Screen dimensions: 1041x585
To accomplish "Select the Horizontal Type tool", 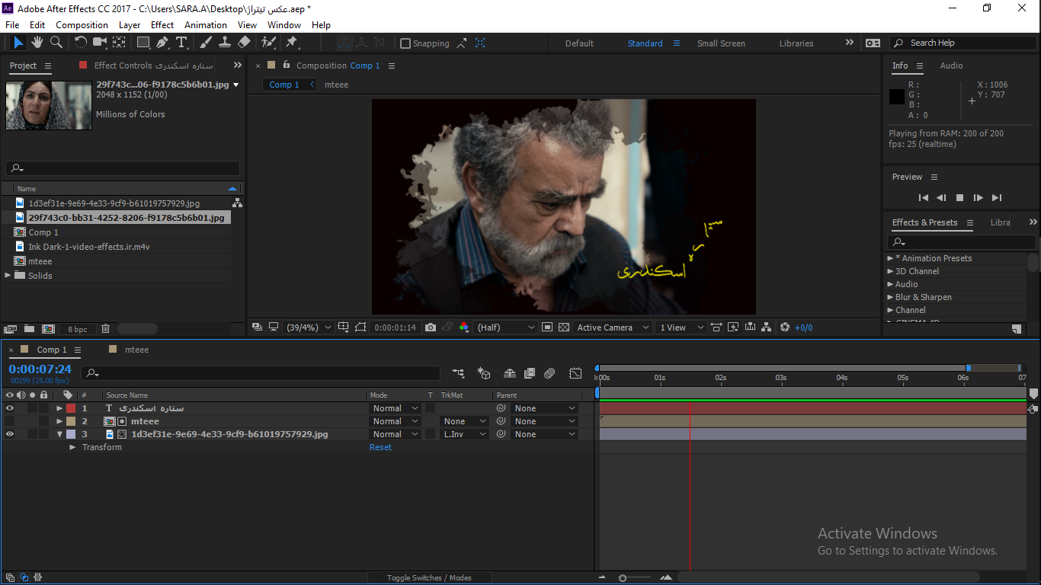I will (181, 43).
